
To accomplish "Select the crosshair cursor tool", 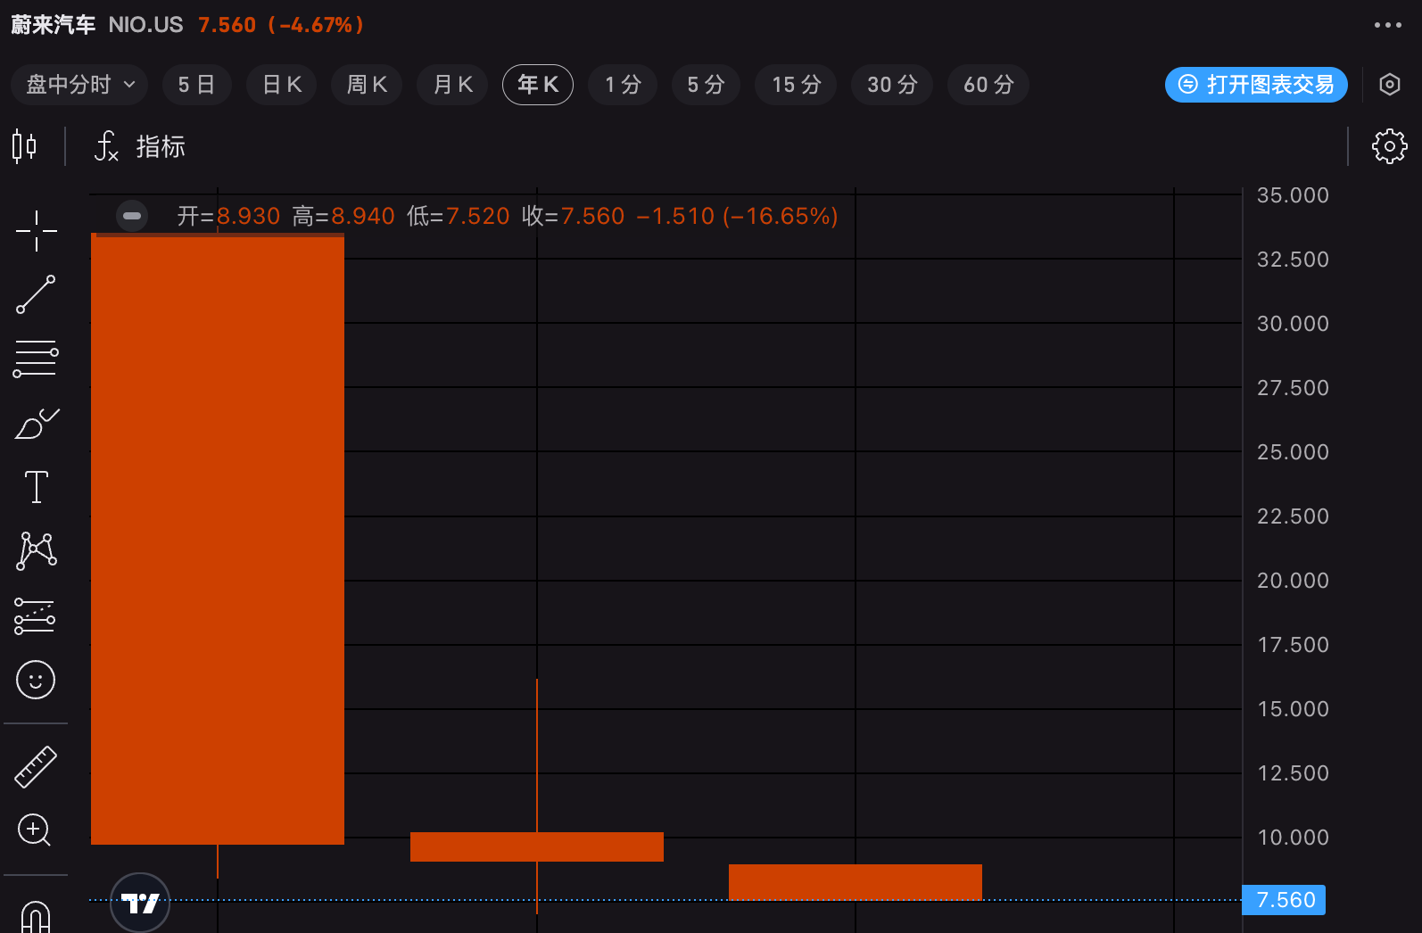I will 37,231.
